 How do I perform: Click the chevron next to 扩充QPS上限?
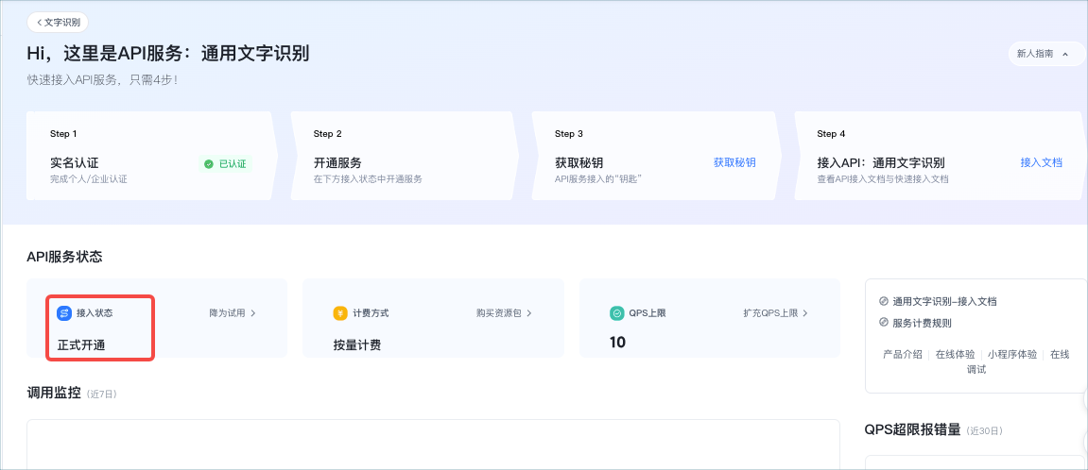tap(805, 313)
